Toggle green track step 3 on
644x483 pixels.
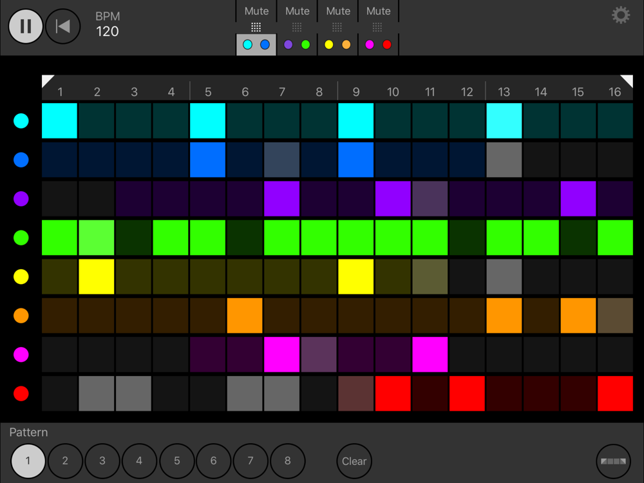[x=134, y=238]
